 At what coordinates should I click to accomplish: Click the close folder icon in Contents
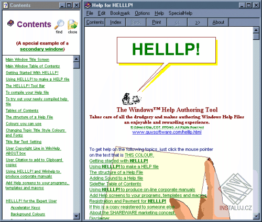[x=72, y=25]
